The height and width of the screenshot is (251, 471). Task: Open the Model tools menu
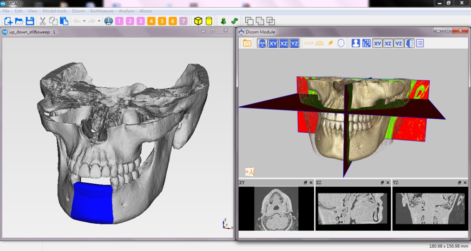click(x=54, y=11)
